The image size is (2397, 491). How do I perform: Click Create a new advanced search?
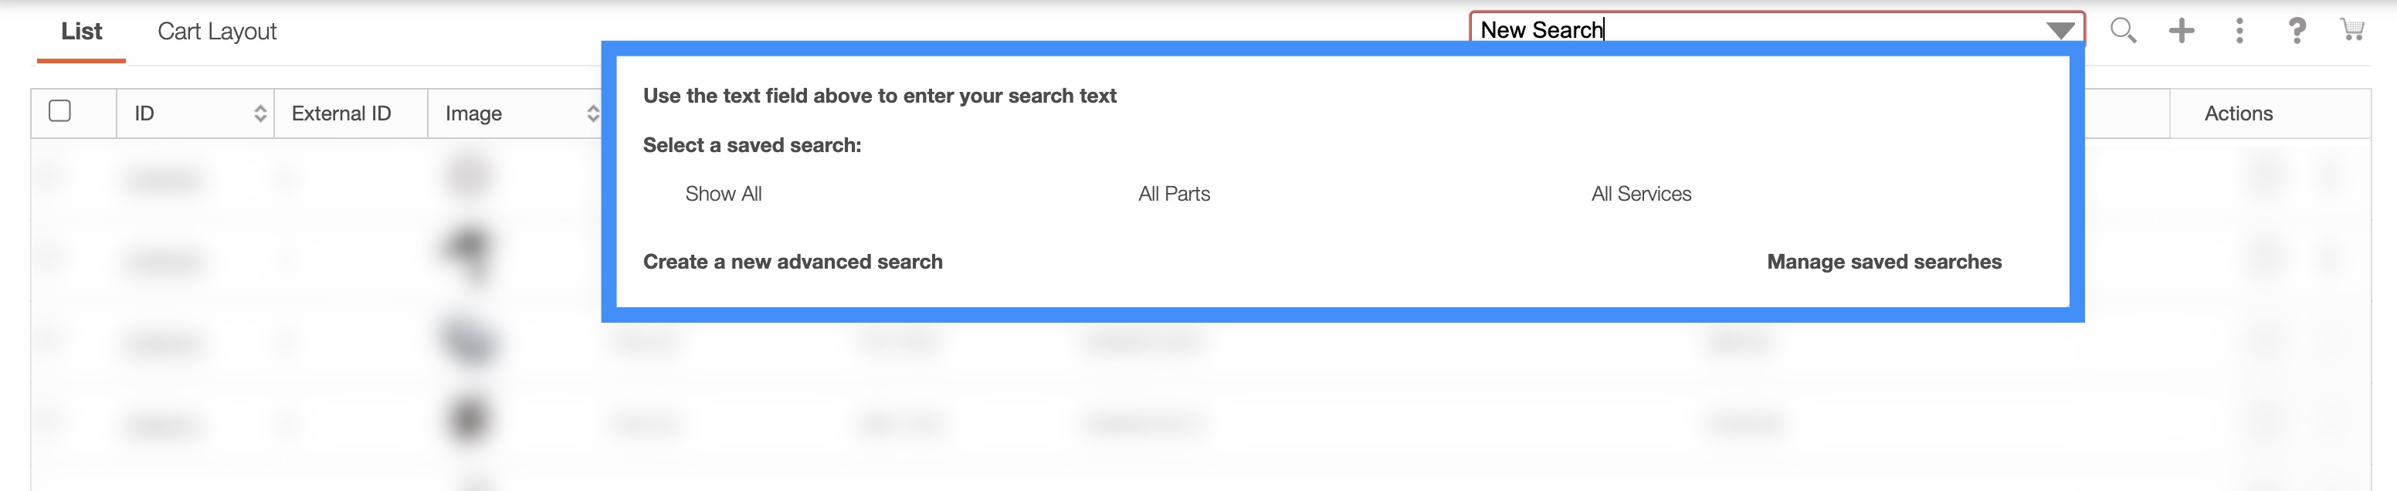(x=792, y=261)
